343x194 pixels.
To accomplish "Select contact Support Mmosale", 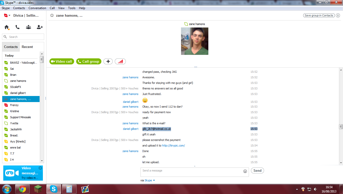I will [x=21, y=117].
